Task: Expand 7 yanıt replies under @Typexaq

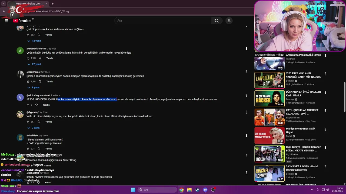Action: [34, 128]
